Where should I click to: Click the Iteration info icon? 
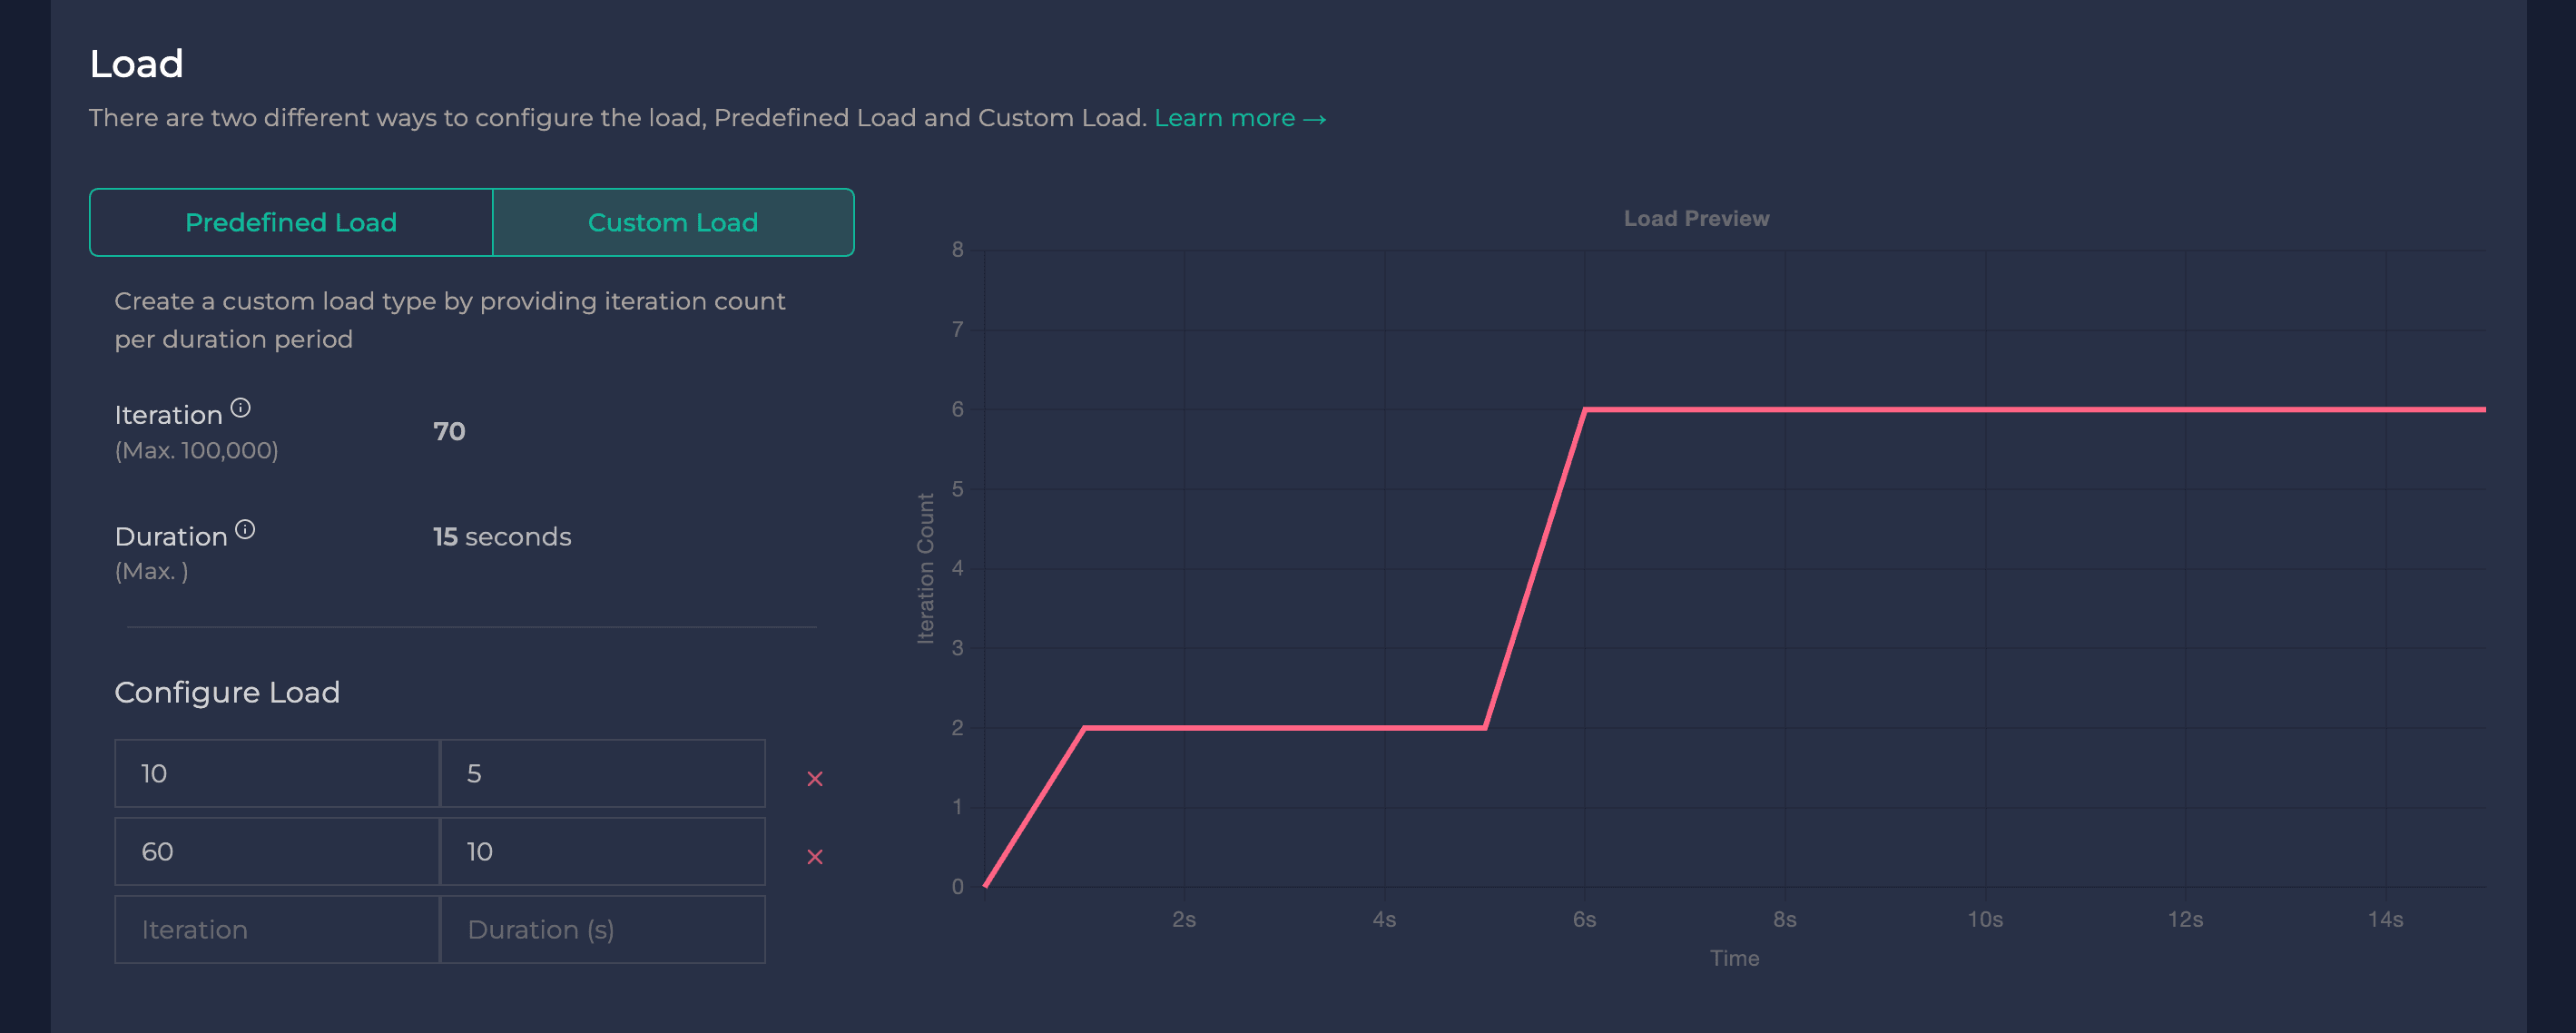click(243, 406)
